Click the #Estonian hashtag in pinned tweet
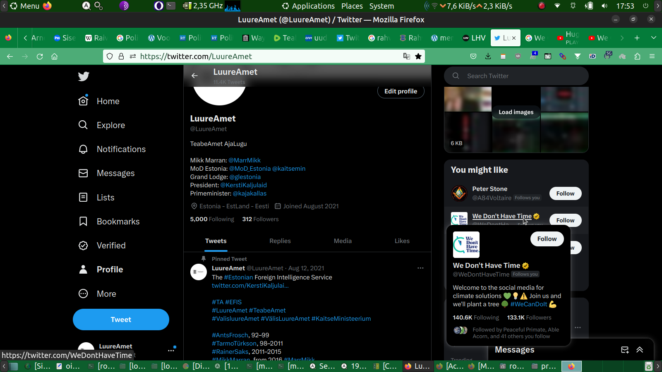Image resolution: width=662 pixels, height=372 pixels. [238, 277]
